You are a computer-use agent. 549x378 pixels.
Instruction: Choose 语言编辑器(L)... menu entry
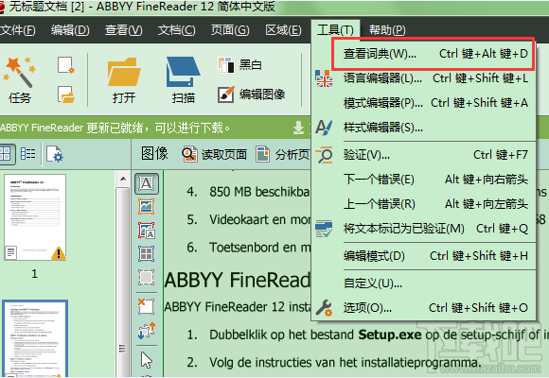click(424, 78)
